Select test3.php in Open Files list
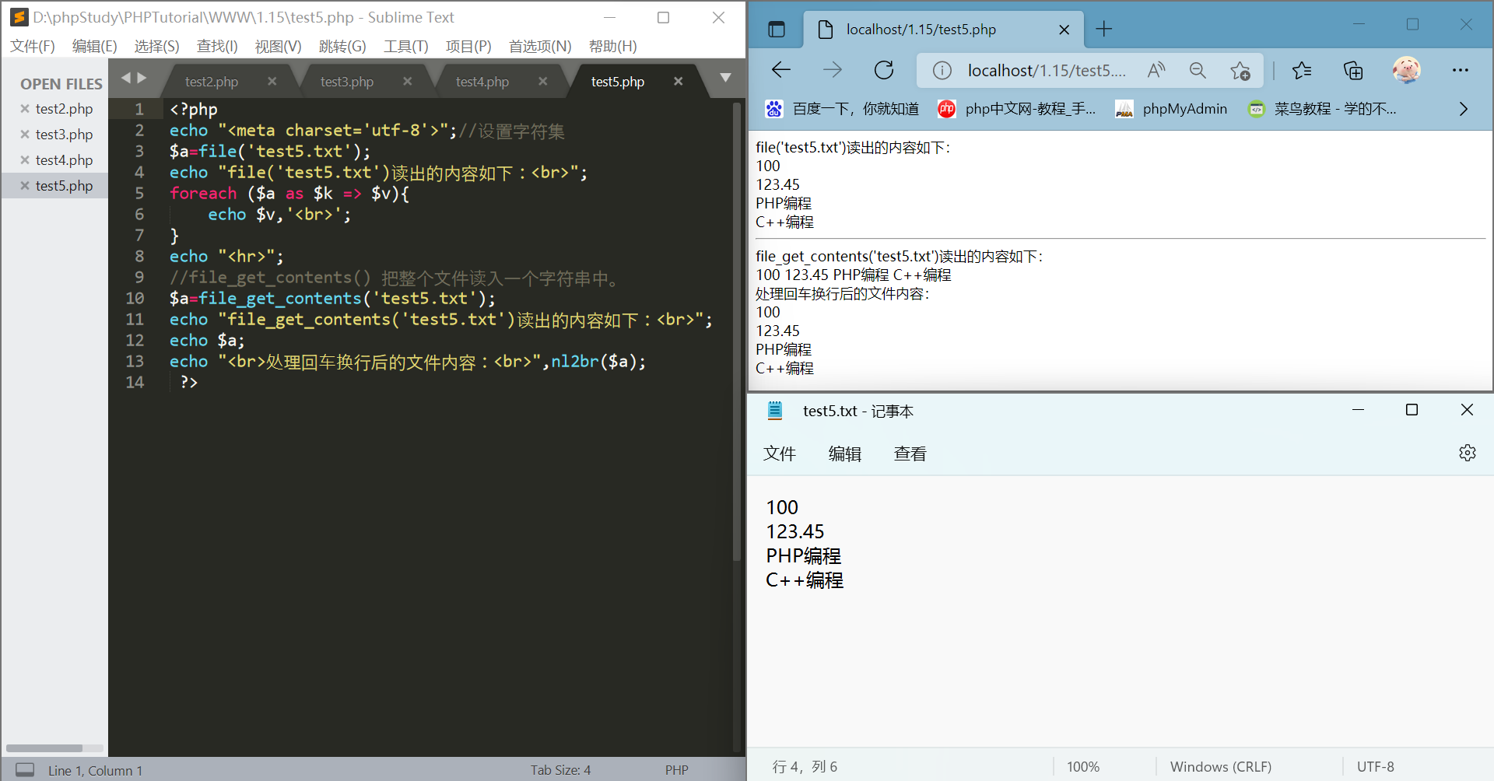The width and height of the screenshot is (1494, 781). pos(64,135)
